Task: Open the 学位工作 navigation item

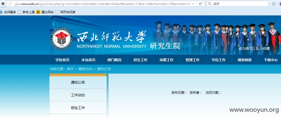Action: pyautogui.click(x=219, y=60)
